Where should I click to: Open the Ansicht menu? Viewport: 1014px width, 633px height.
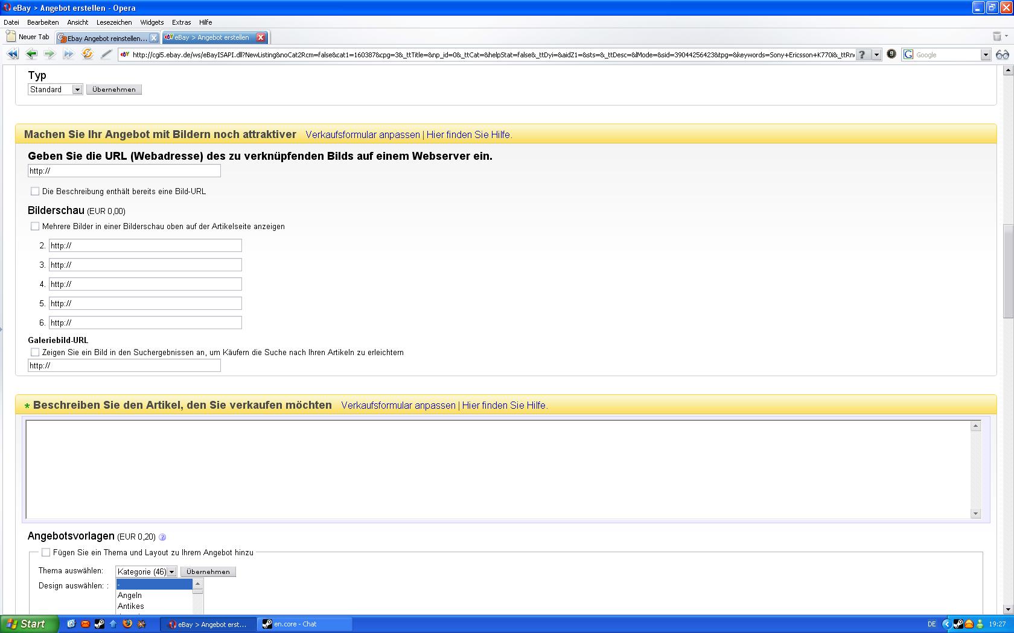78,22
